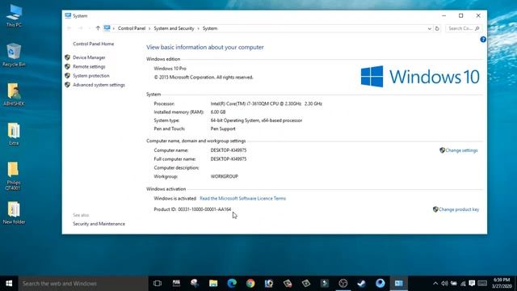Viewport: 517px width, 291px height.
Task: Show hidden system tray icons
Action: tap(435, 284)
